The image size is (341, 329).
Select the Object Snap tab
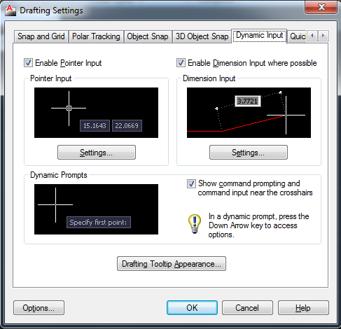(148, 36)
